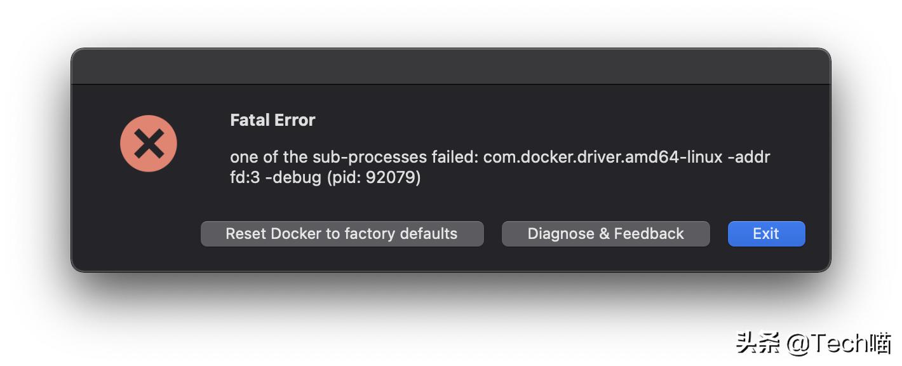Image resolution: width=902 pixels, height=366 pixels.
Task: Click the '-addr' flag text
Action: 749,157
